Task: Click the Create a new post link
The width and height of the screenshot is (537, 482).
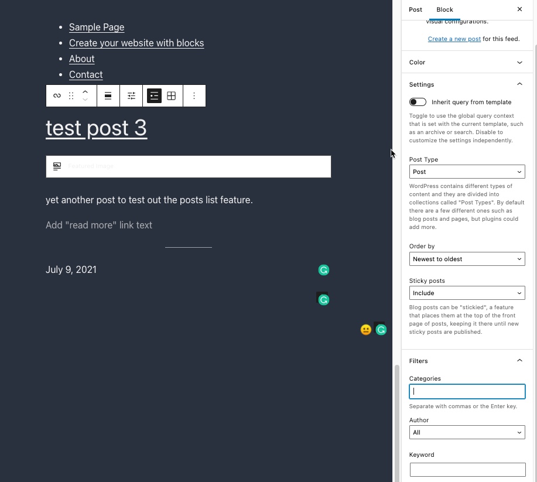Action: pos(454,39)
